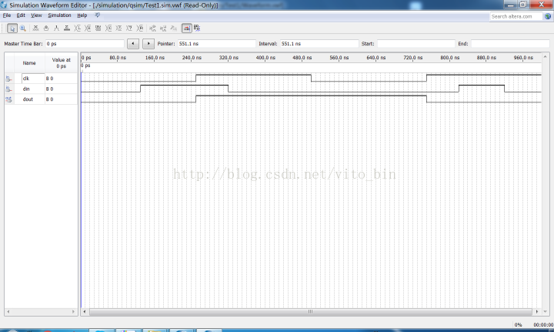The width and height of the screenshot is (554, 332).
Task: Apply Forcing Unknown (X) to selection
Action: (x=35, y=29)
